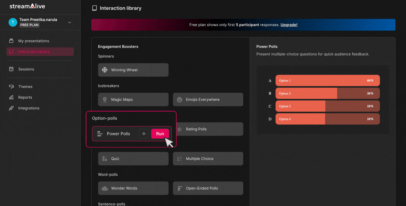
Task: Click the Option 1 poll bar at 60%
Action: (328, 80)
